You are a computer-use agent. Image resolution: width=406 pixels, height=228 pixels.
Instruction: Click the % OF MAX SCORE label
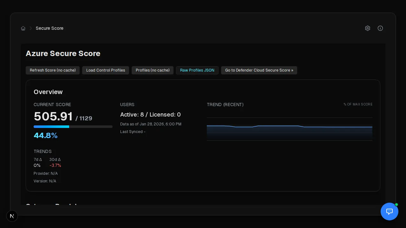pos(358,104)
